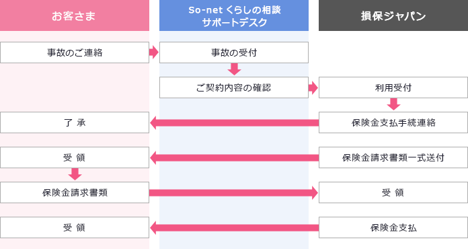Click arrow from ご契約内容の確認 to 利用受付

[x=313, y=87]
